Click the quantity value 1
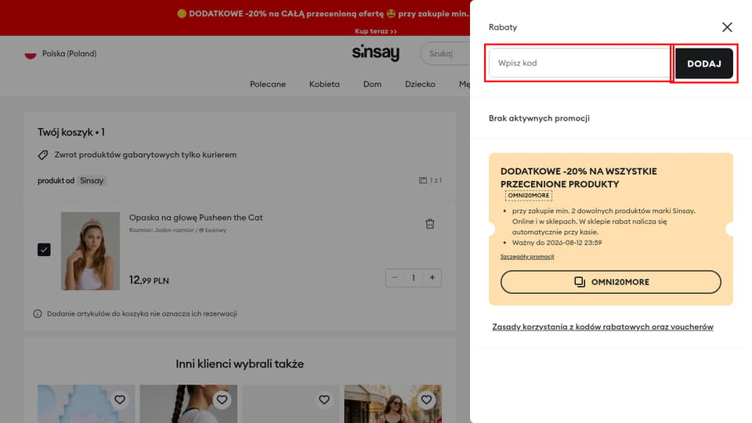The width and height of the screenshot is (752, 423). (x=414, y=277)
